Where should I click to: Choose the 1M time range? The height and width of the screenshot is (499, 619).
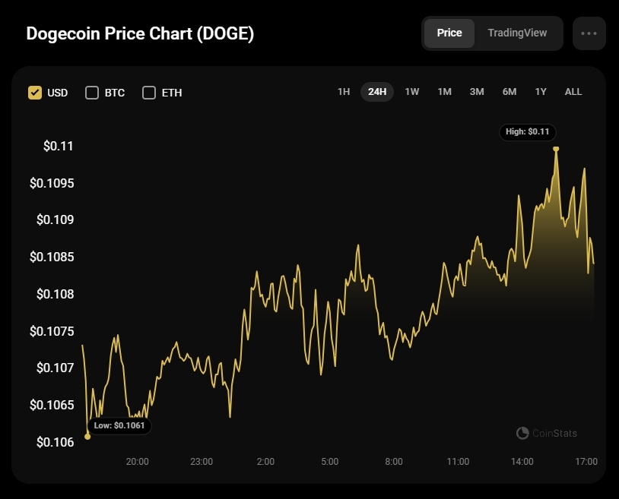pos(444,92)
